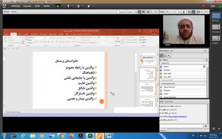Open the Video pod options menu
Viewport: 222px width, 139px height.
206,12
